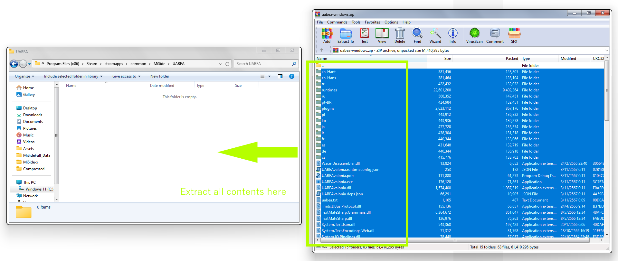
Task: Click the SFX toolbar icon
Action: 514,35
